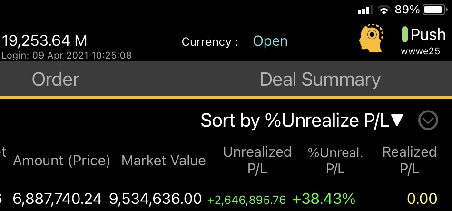The image size is (452, 211).
Task: Tap the cellular signal bars icon
Action: point(365,10)
